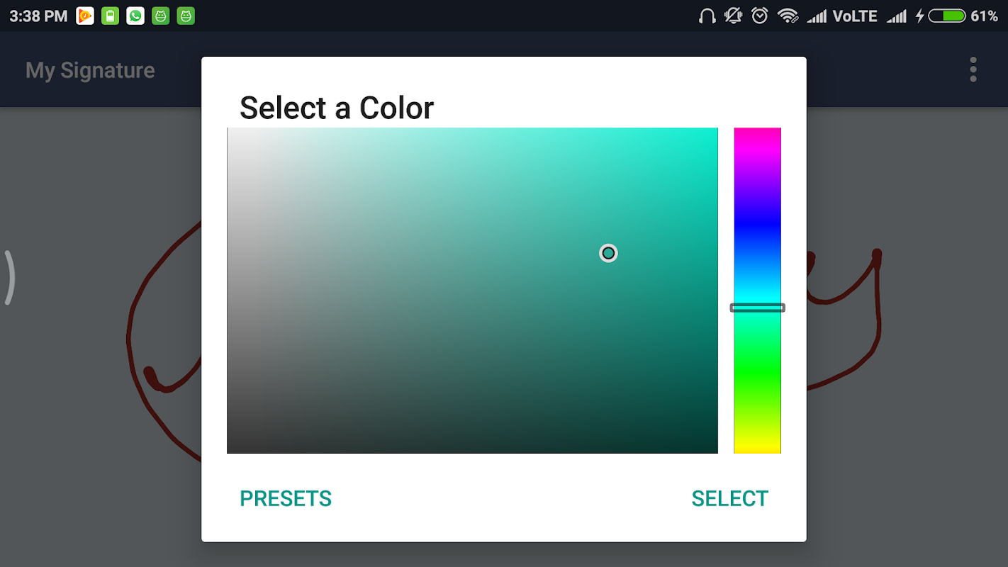Tap the My Signature title
The width and height of the screenshot is (1008, 567).
90,70
